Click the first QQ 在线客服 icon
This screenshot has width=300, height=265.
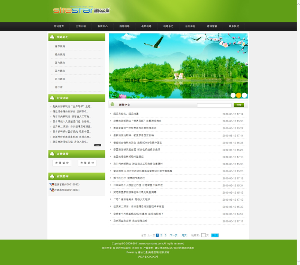51,184
